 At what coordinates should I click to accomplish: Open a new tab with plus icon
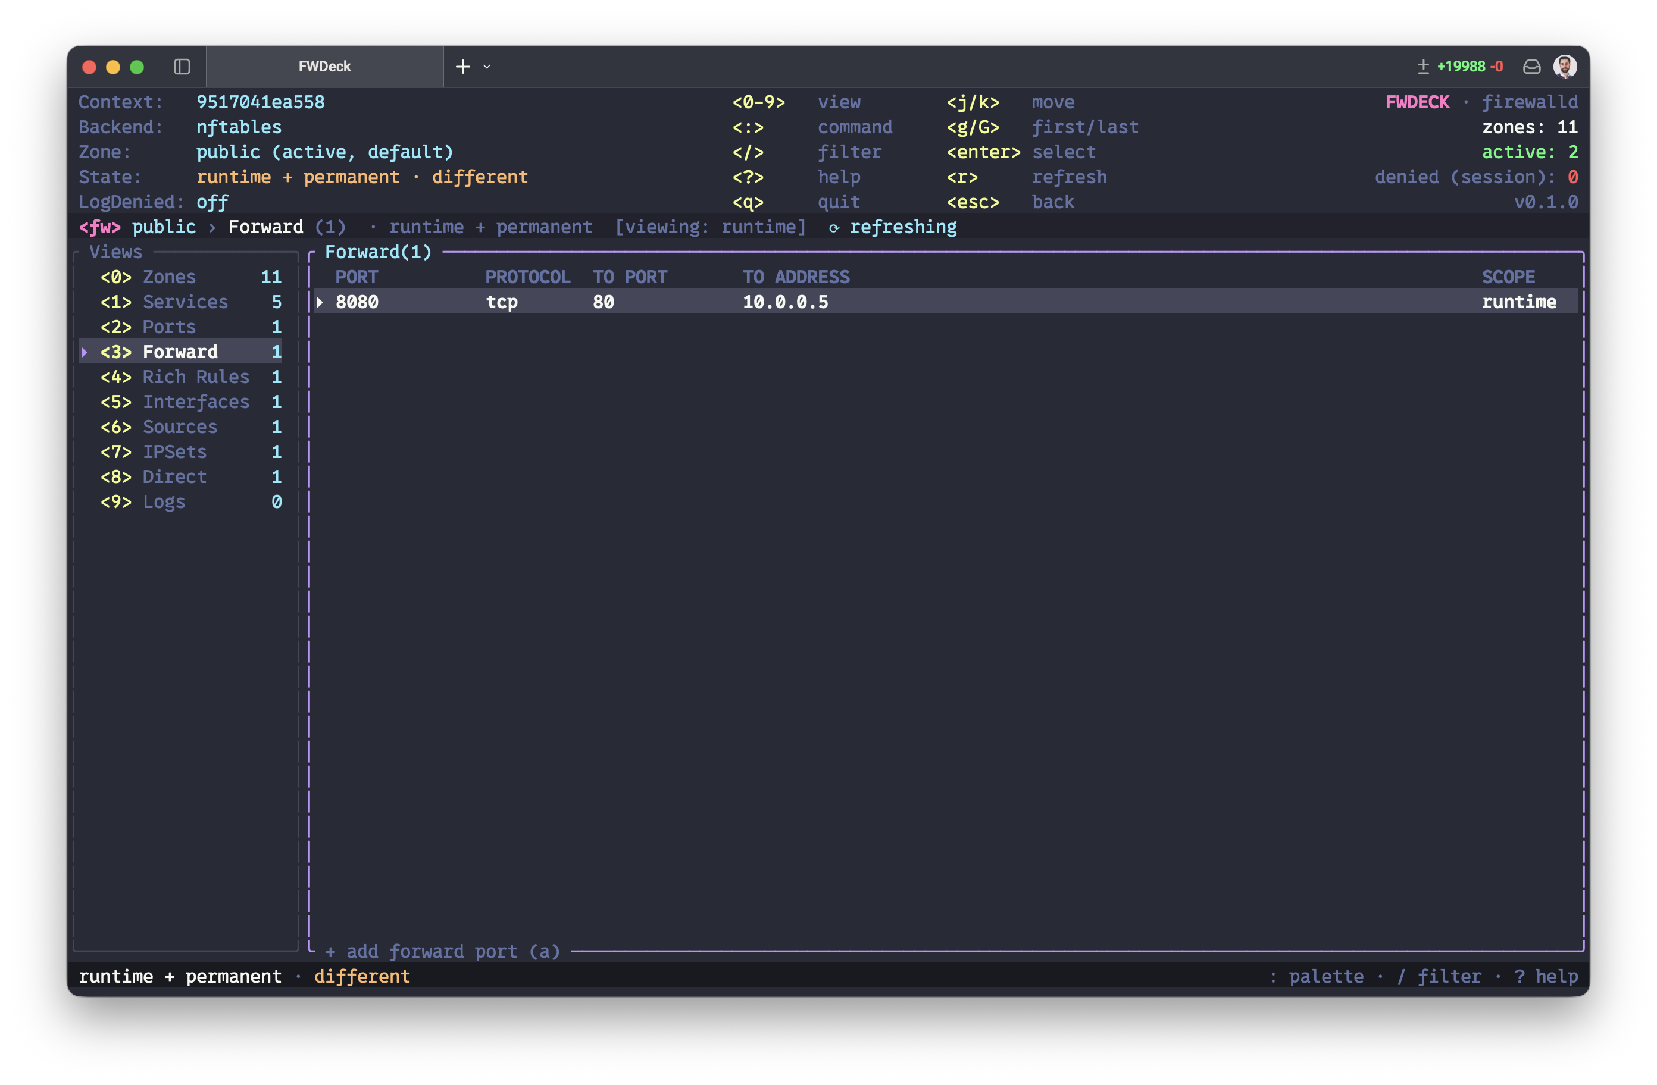tap(463, 67)
